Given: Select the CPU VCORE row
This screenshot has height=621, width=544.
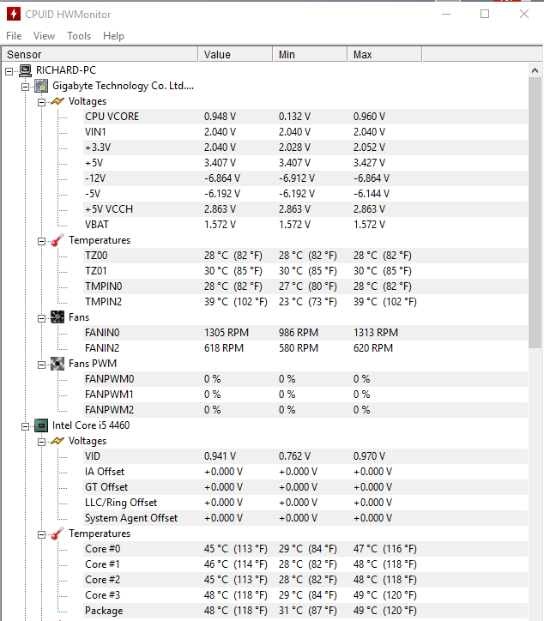Looking at the screenshot, I should 112,117.
